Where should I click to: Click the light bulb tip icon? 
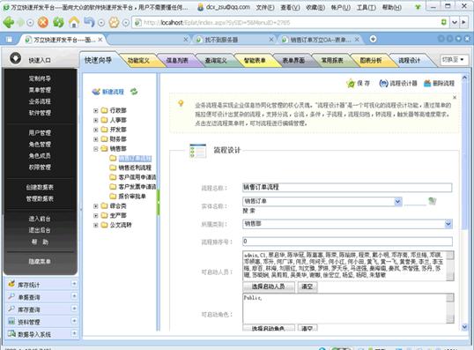(181, 103)
